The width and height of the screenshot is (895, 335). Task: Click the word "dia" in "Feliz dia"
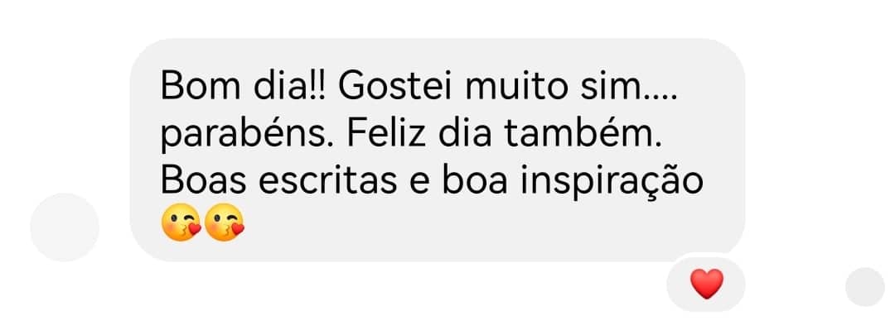[x=465, y=135]
